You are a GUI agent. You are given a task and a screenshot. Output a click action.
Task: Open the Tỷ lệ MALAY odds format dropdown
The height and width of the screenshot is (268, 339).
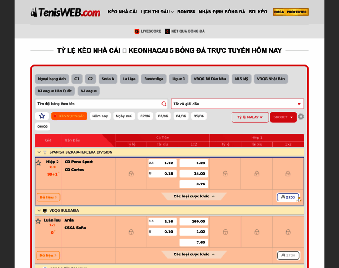pos(250,117)
